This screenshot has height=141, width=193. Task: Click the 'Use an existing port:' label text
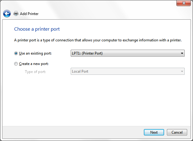tap(35, 53)
